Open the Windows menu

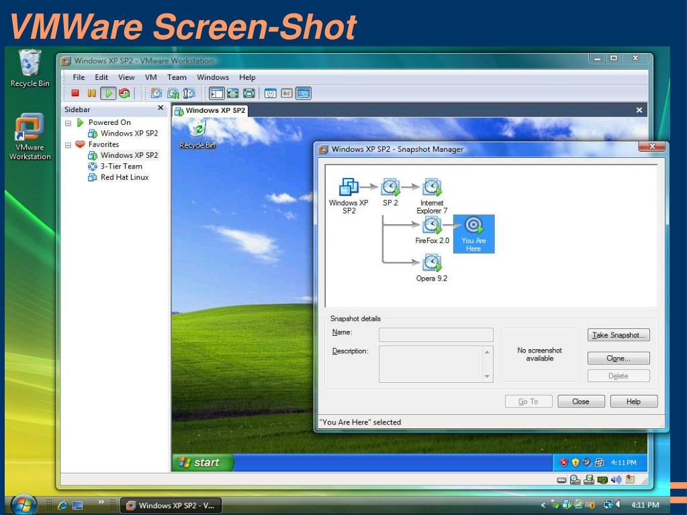point(213,77)
